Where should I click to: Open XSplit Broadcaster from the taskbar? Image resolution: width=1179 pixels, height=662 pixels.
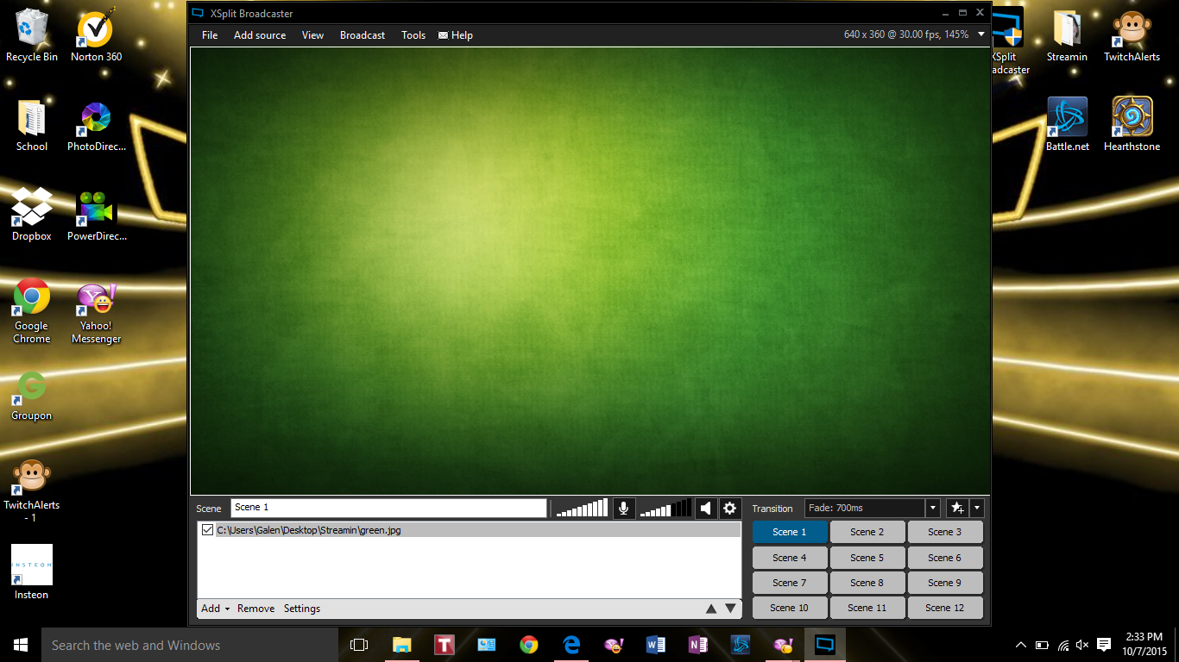pos(824,644)
